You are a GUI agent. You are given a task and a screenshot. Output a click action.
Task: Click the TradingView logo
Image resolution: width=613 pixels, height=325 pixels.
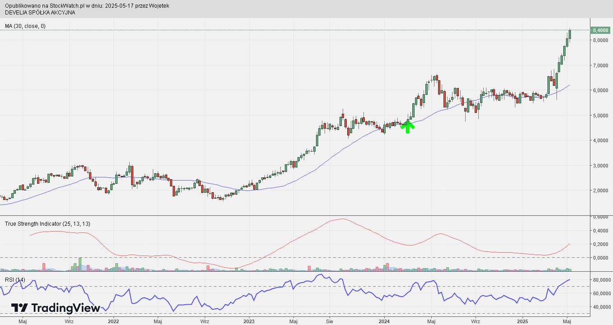[x=56, y=308]
